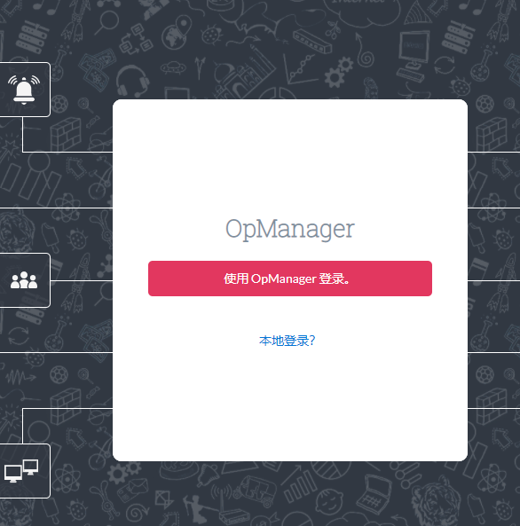
Task: Open the 本地登录? local login link
Action: point(287,341)
